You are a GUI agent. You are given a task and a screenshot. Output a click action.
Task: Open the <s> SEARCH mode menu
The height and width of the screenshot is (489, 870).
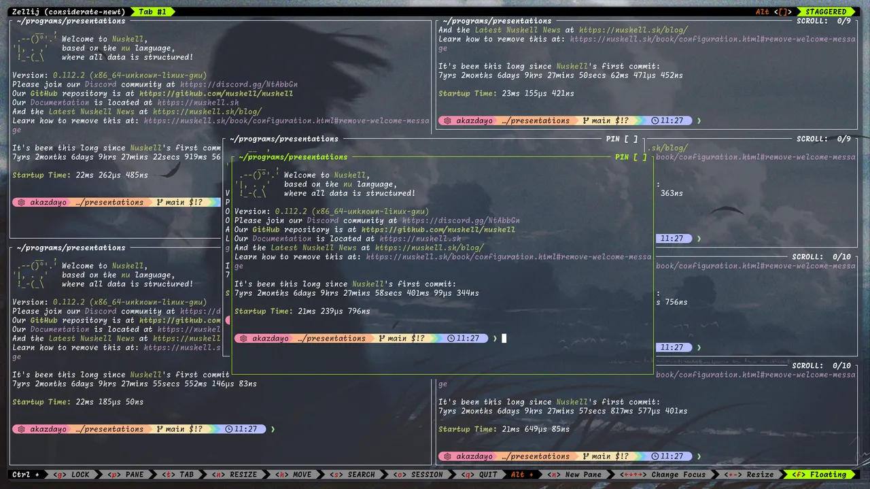[352, 475]
